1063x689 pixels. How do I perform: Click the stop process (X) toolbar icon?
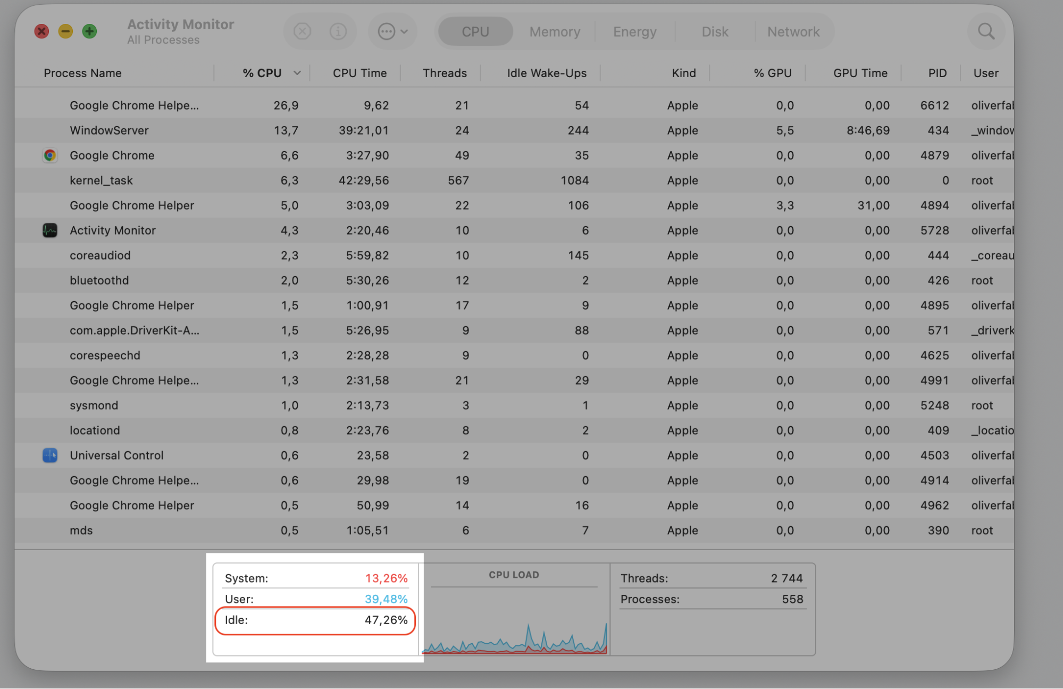point(302,31)
